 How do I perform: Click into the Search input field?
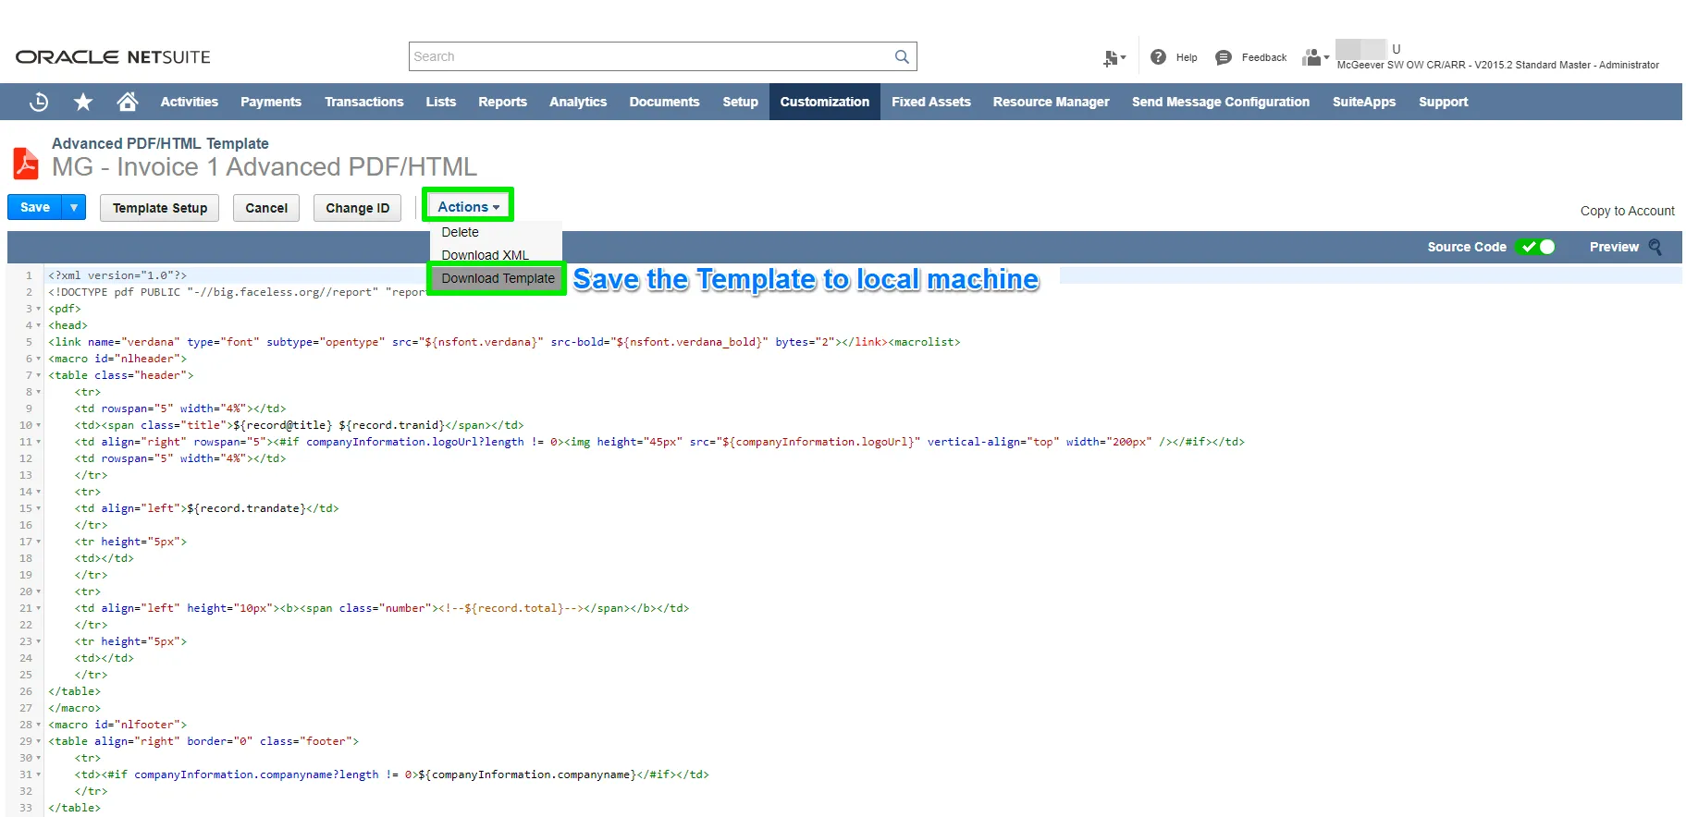(651, 56)
